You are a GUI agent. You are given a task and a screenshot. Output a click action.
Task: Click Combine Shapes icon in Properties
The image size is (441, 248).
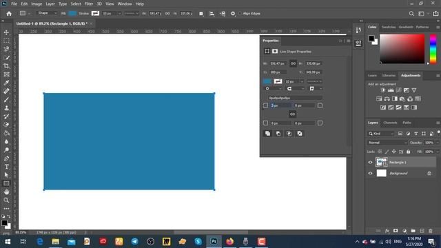point(267,134)
